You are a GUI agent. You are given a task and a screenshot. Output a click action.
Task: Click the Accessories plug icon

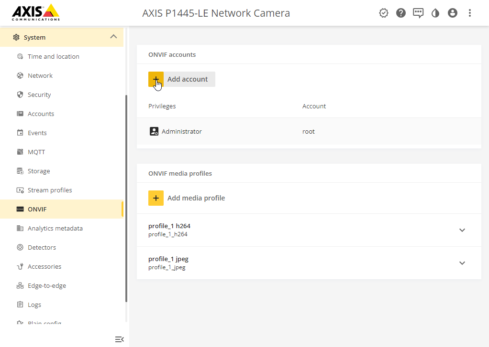coord(20,266)
